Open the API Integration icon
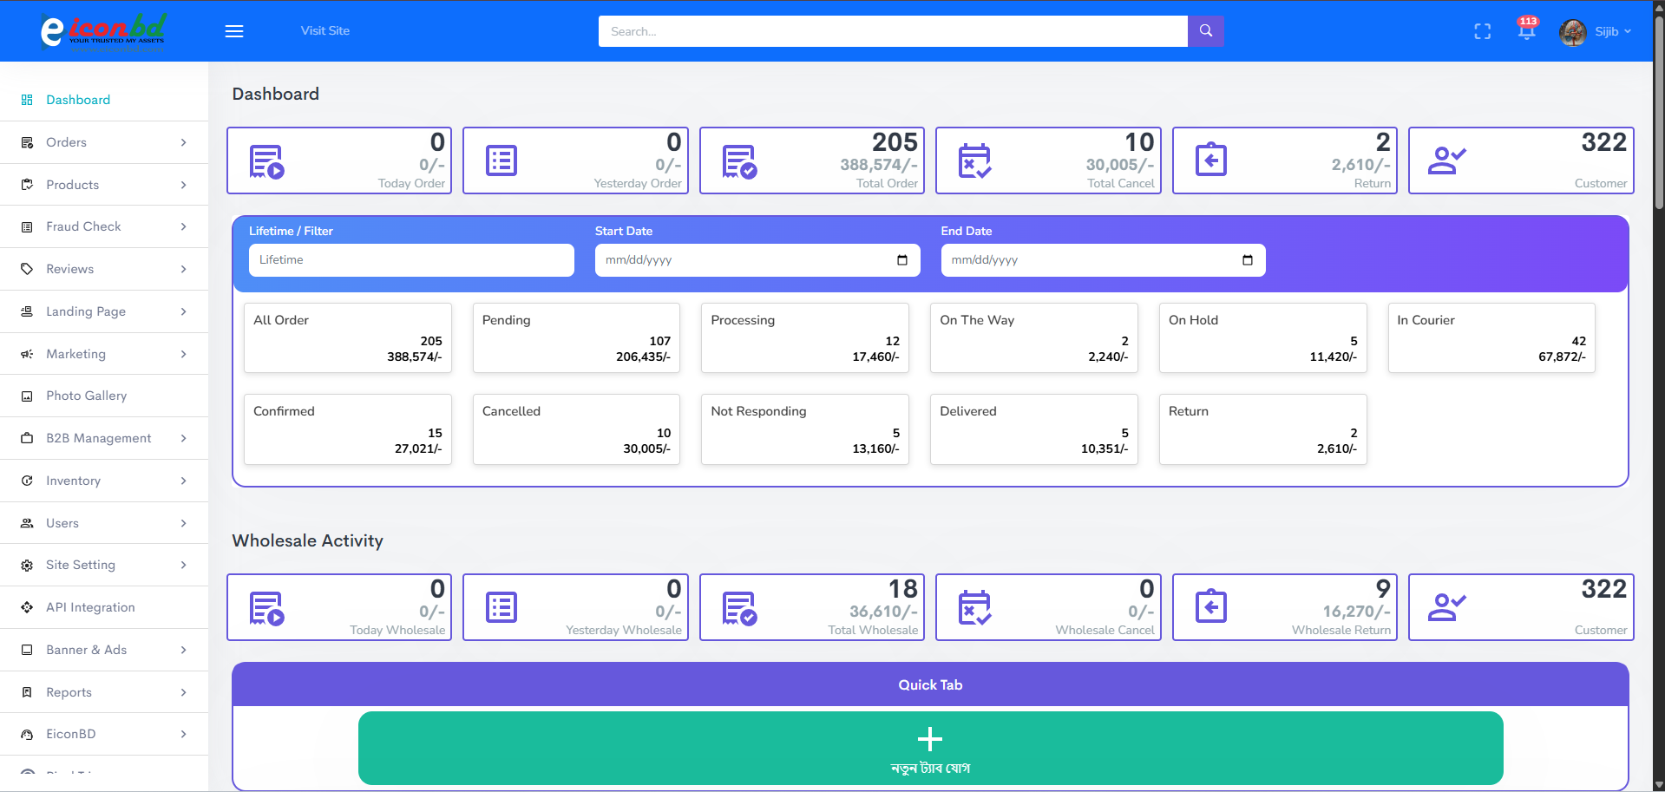This screenshot has width=1665, height=792. pos(27,607)
